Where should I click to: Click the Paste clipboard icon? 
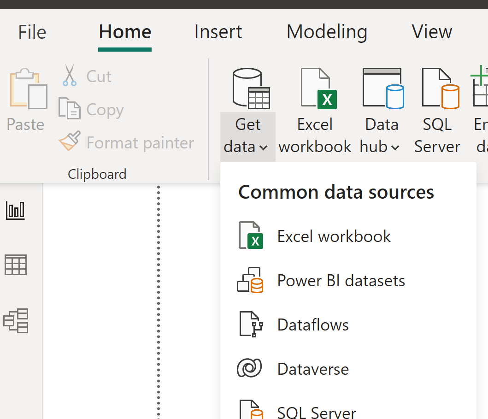click(28, 89)
